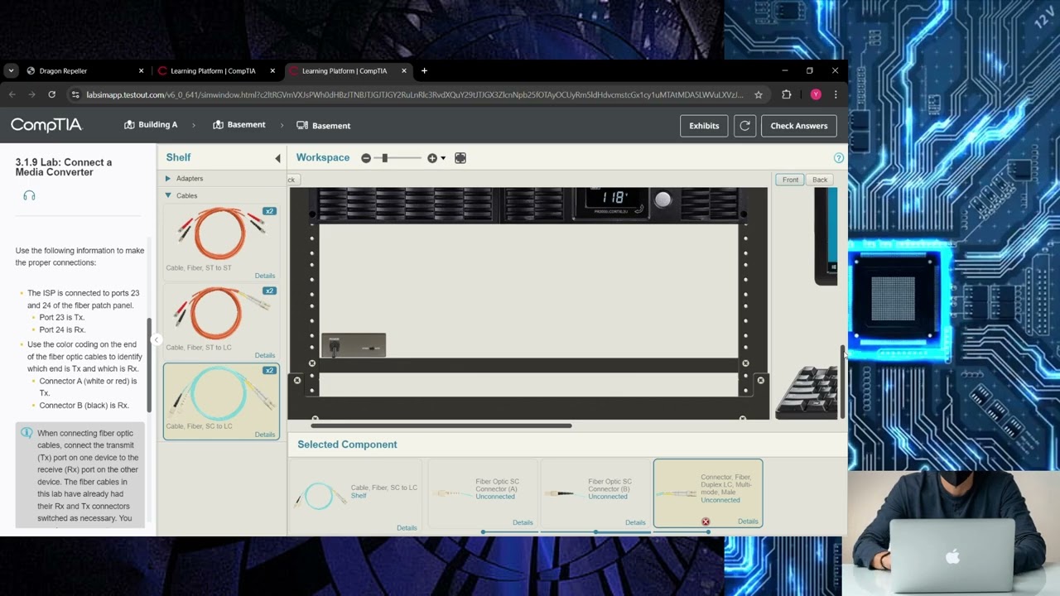Go to first Basement breadcrumb
This screenshot has width=1060, height=596.
(x=239, y=125)
